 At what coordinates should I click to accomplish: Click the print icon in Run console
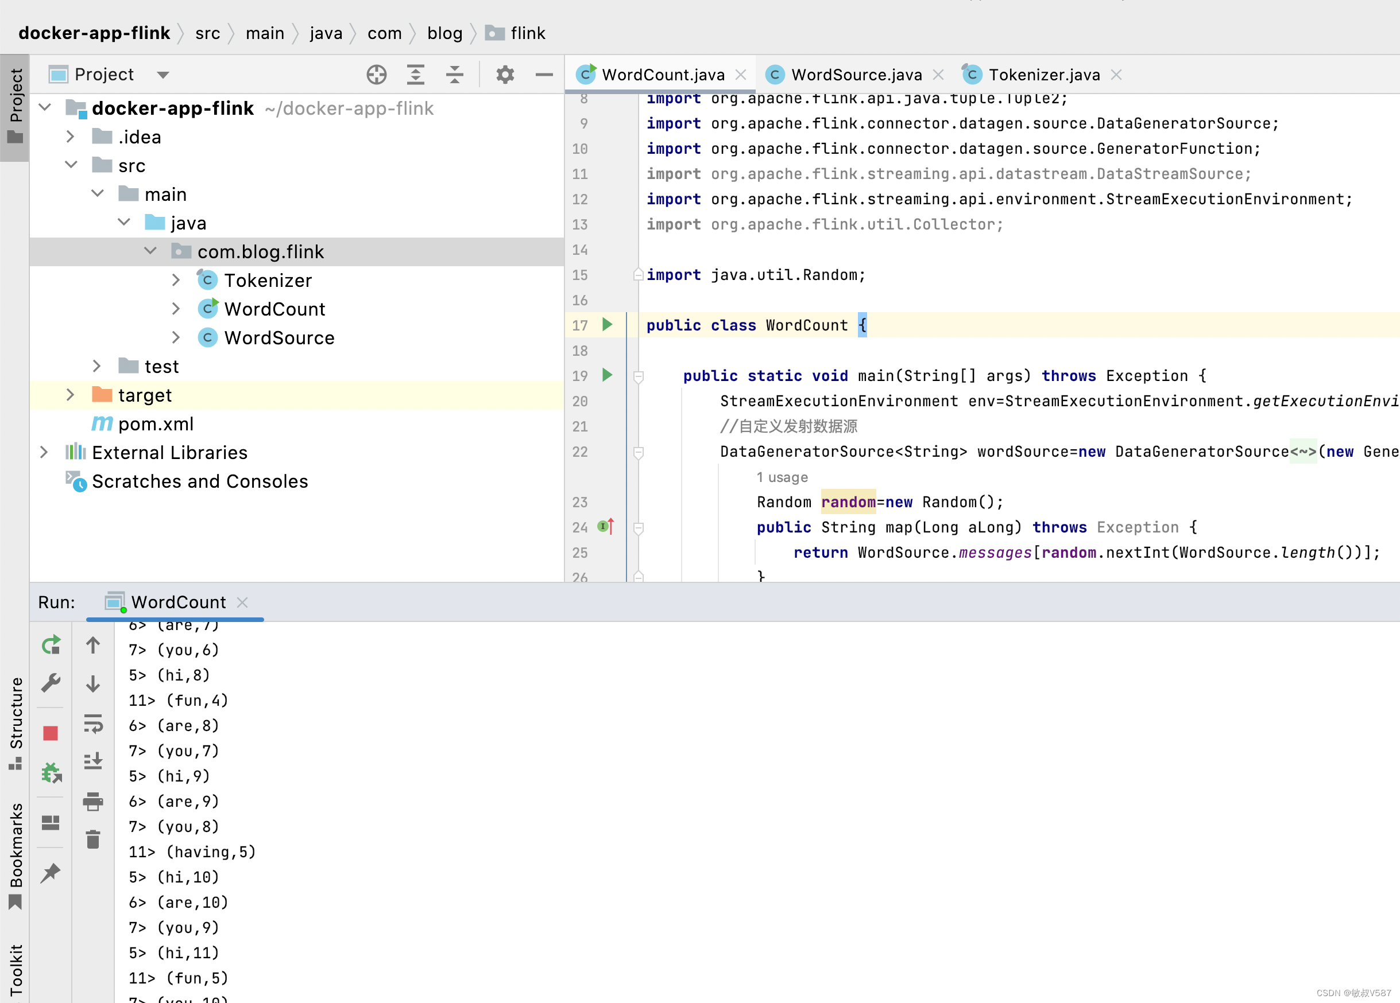(x=93, y=801)
